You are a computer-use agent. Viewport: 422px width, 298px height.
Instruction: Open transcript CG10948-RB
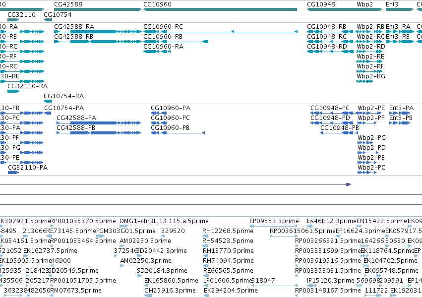(326, 27)
